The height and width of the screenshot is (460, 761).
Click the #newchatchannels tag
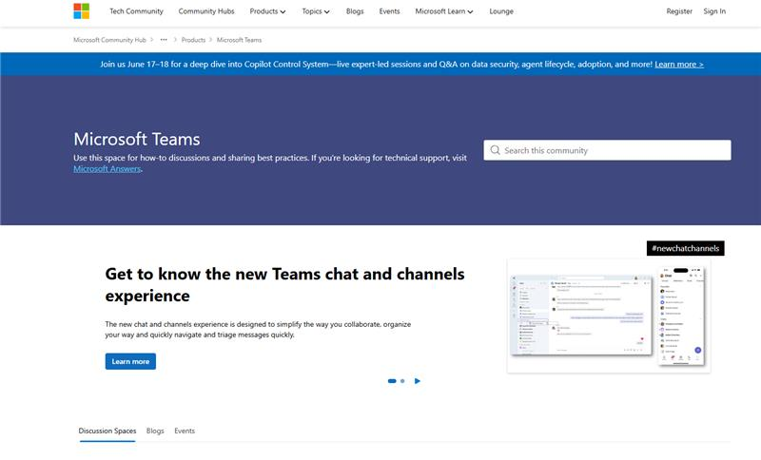click(x=685, y=248)
